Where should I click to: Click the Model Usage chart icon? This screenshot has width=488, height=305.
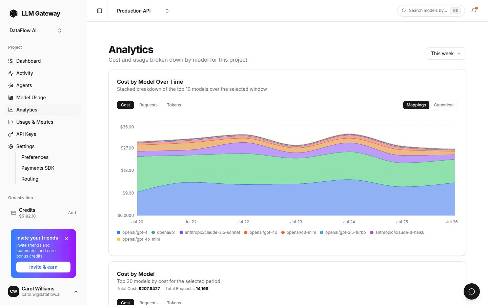point(11,98)
